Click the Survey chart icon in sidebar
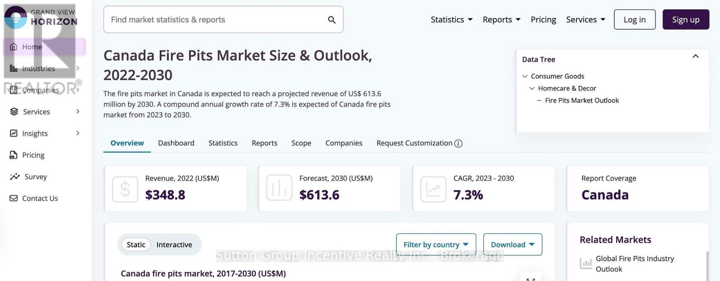Image resolution: width=720 pixels, height=281 pixels. tap(15, 177)
